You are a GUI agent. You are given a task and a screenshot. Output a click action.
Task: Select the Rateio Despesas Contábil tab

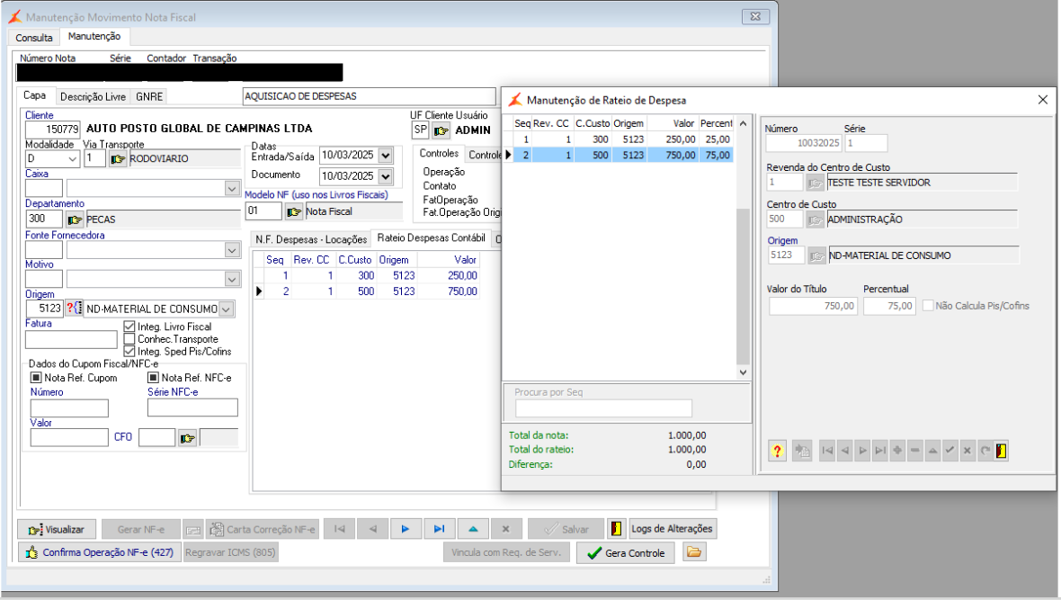click(431, 238)
